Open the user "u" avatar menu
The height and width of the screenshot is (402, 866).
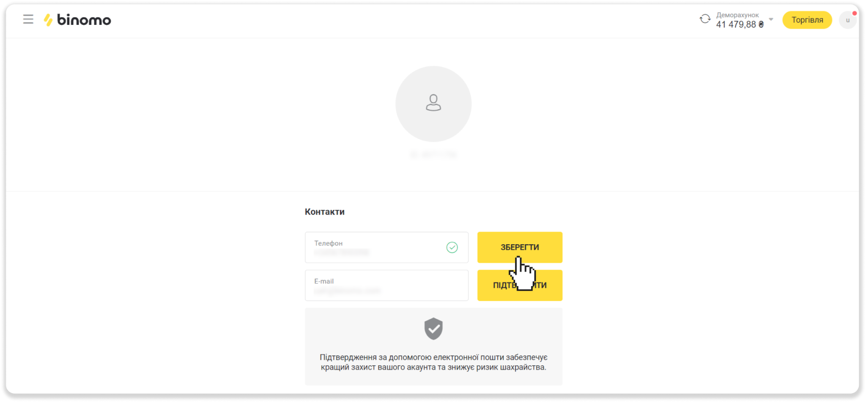[847, 20]
